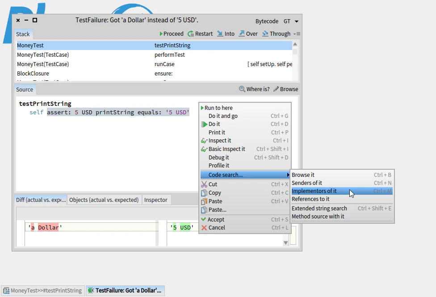Select Browse it in the submenu

click(342, 175)
